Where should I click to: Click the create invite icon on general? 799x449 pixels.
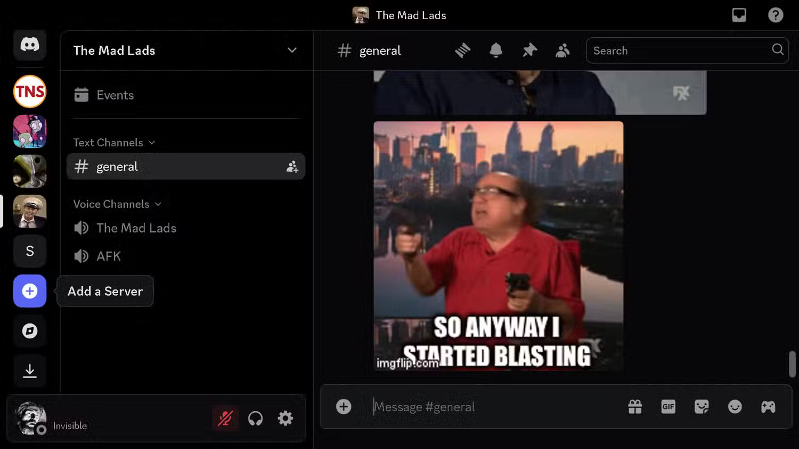coord(292,167)
